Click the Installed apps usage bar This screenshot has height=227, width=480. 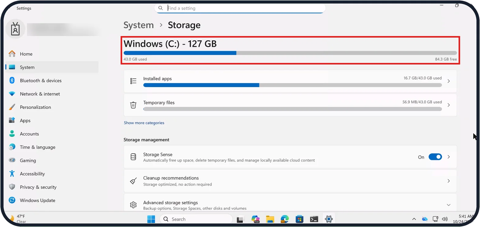292,85
